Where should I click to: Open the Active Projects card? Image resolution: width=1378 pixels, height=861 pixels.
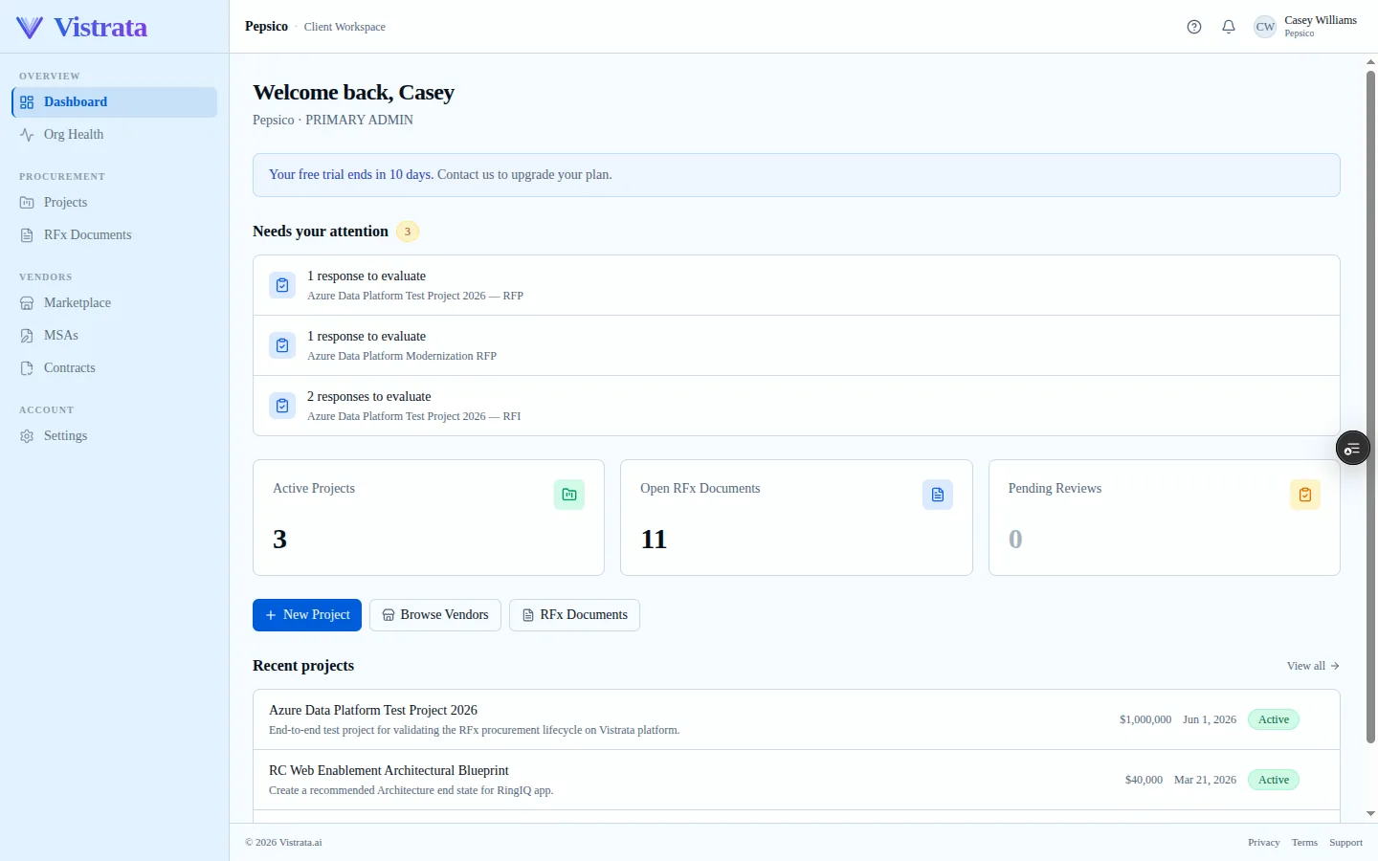[429, 518]
